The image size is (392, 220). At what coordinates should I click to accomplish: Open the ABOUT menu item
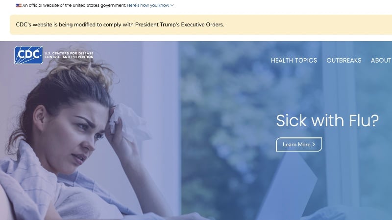[x=381, y=60]
